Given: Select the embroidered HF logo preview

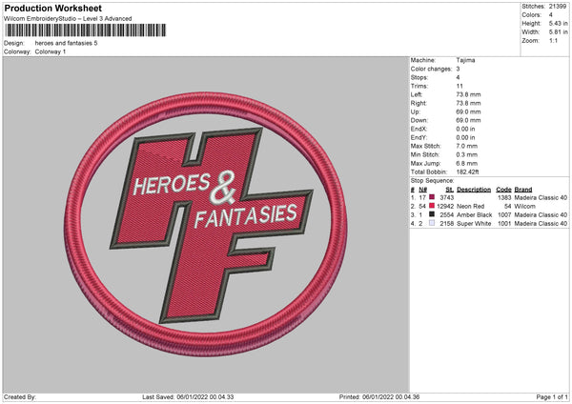Looking at the screenshot, I should pyautogui.click(x=206, y=224).
